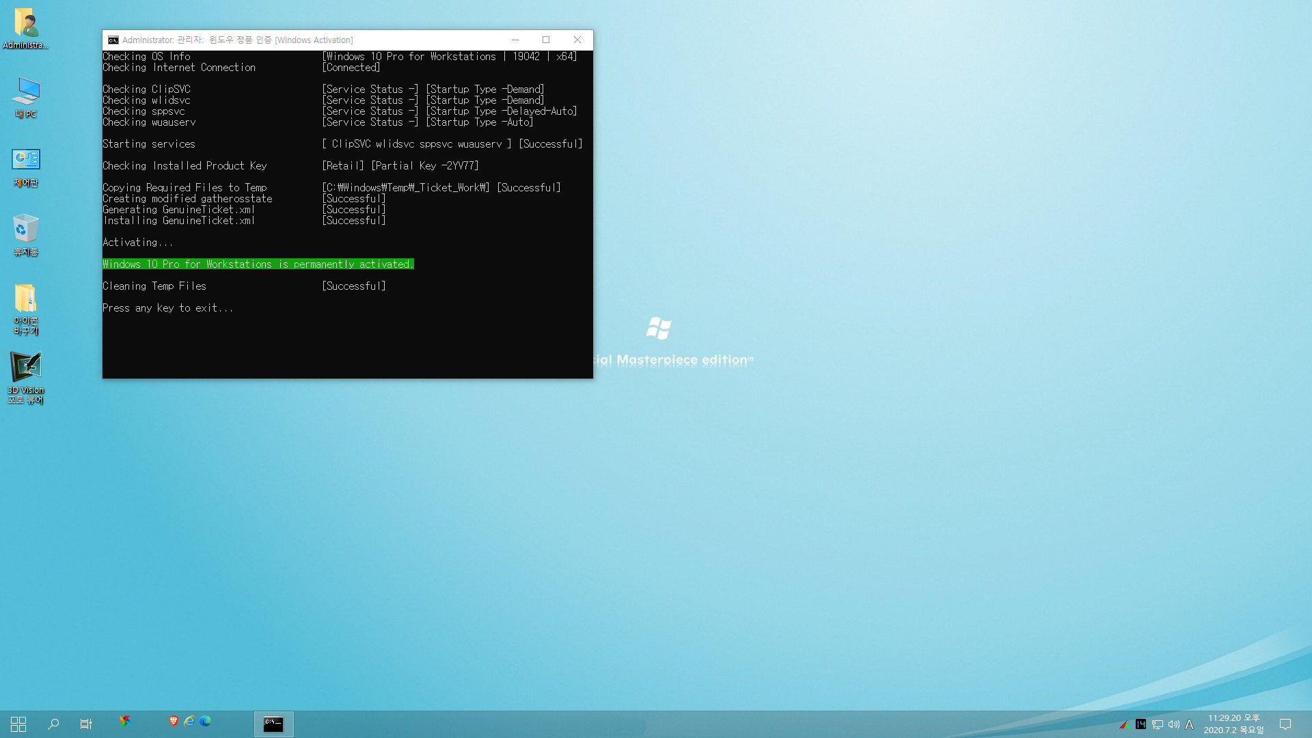
Task: Select the 휴지통 recycle bin icon
Action: coord(26,236)
